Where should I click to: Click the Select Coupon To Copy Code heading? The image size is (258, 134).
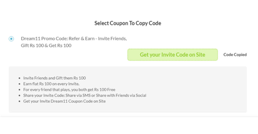pyautogui.click(x=128, y=23)
